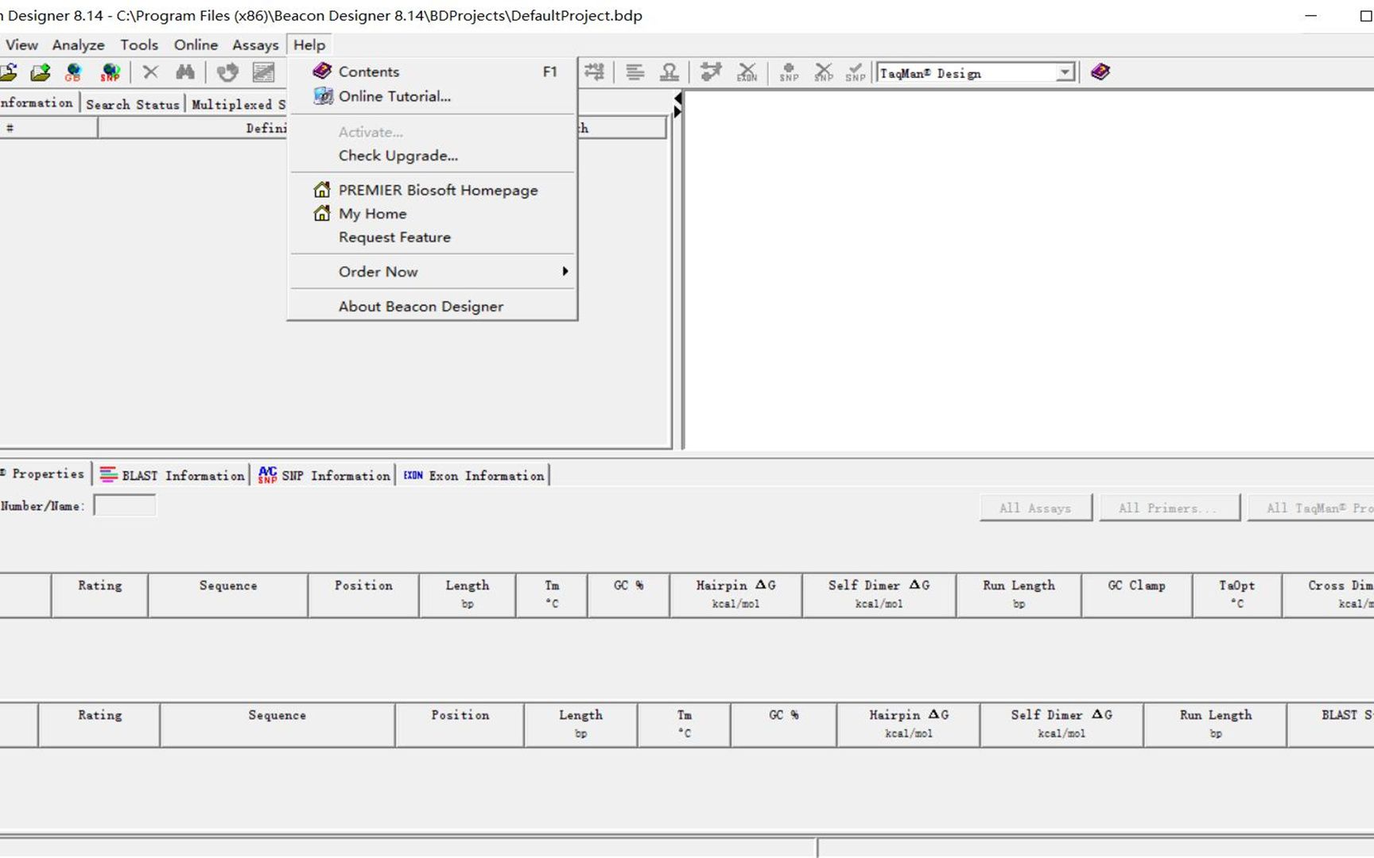Click Position header in lower table
The width and height of the screenshot is (1374, 858).
[460, 724]
